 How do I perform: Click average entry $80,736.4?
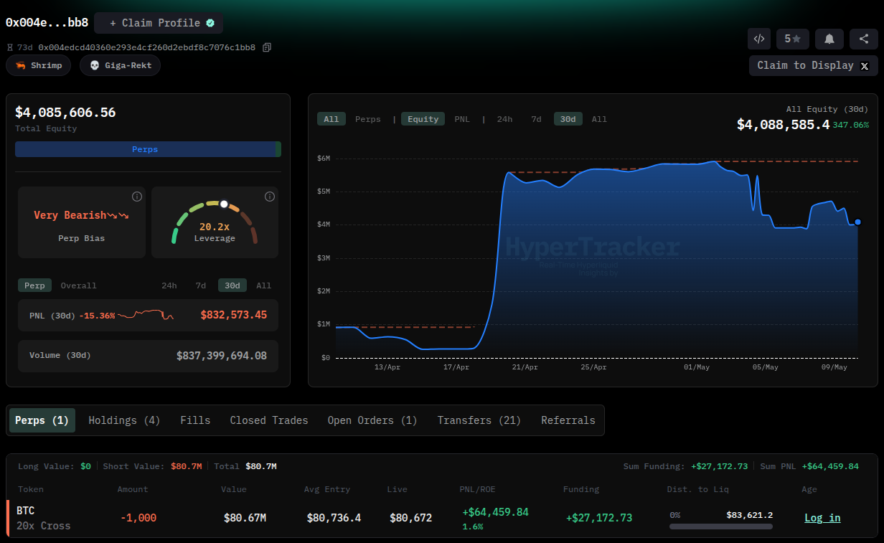pyautogui.click(x=334, y=518)
